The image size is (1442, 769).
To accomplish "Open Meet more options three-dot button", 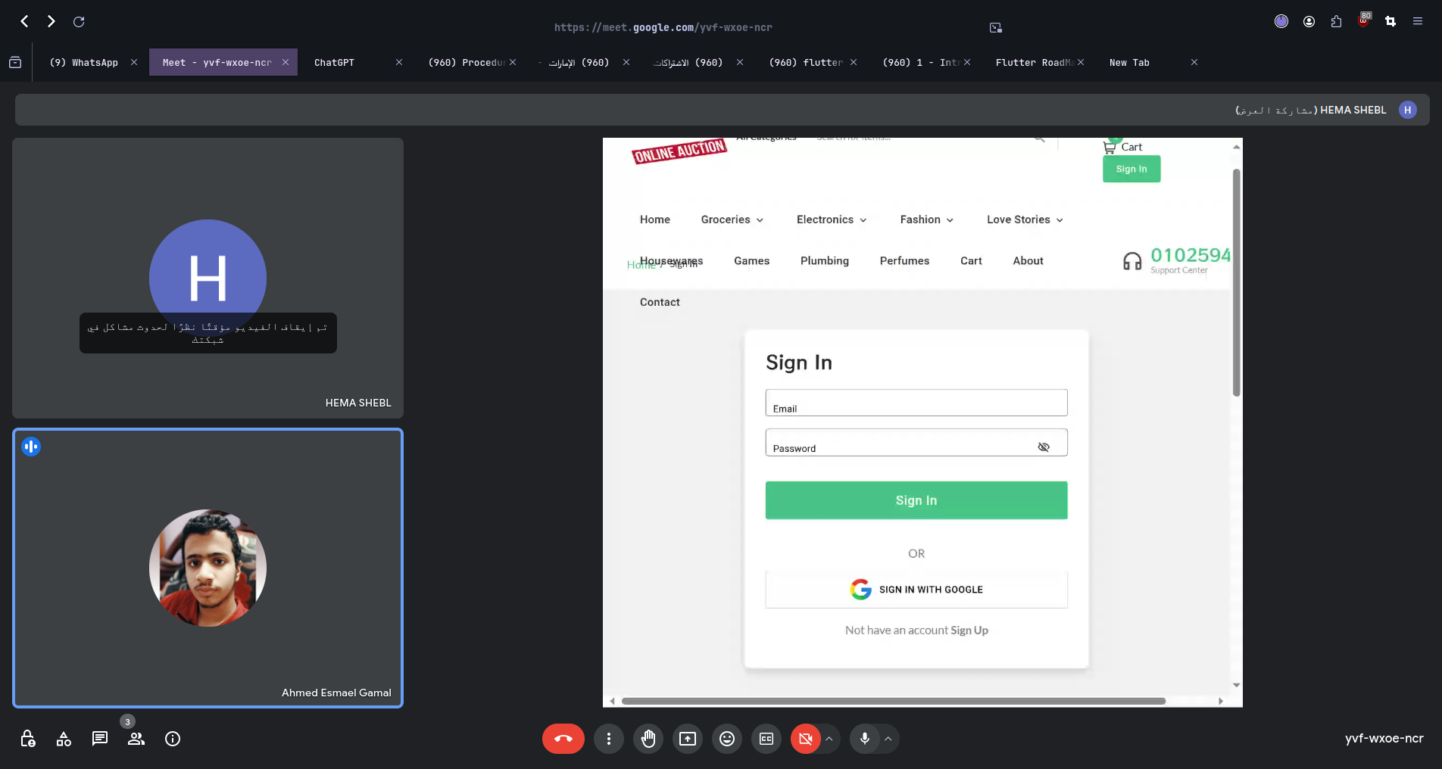I will [609, 739].
